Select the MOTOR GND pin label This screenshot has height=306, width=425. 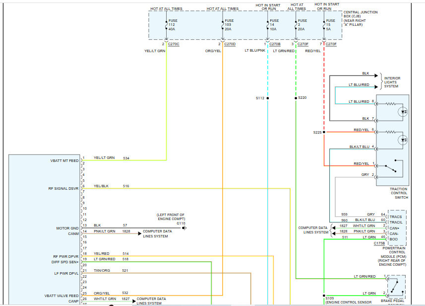67,228
